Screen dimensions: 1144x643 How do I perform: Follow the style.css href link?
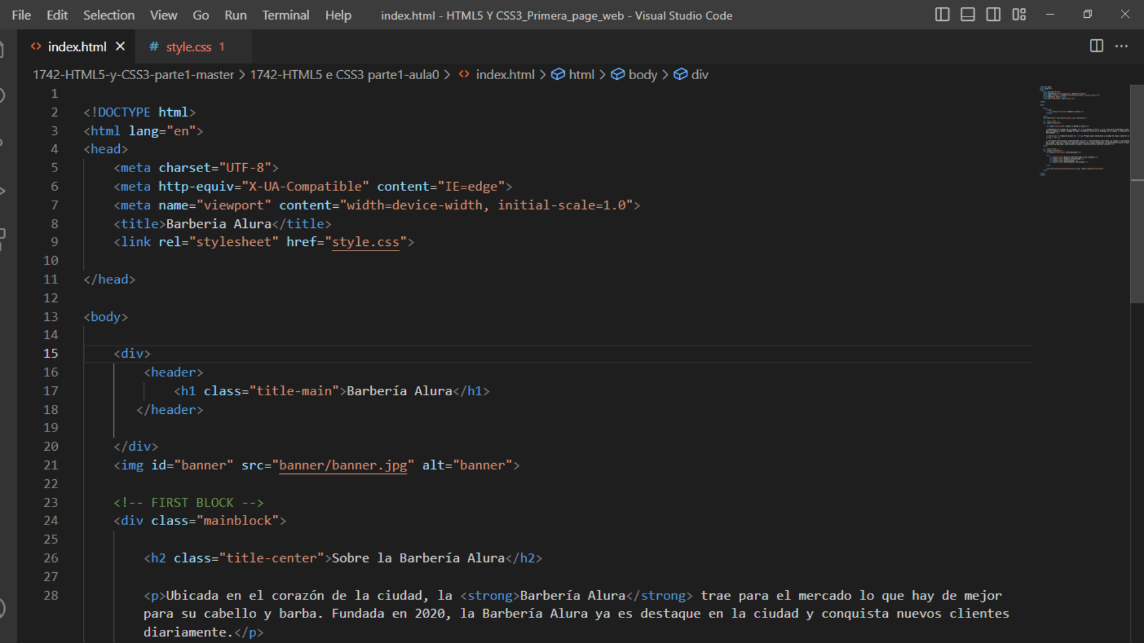[365, 242]
